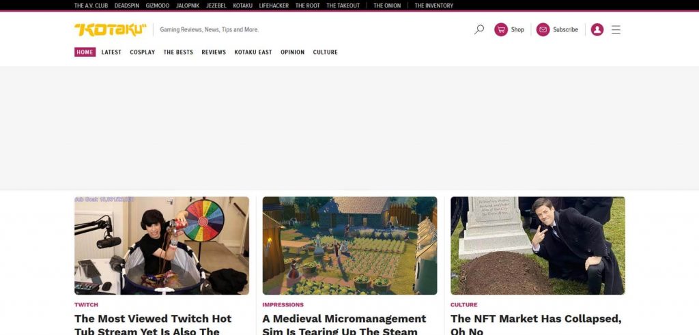The height and width of the screenshot is (335, 699).
Task: Click the Subscribe envelope icon
Action: (x=543, y=29)
